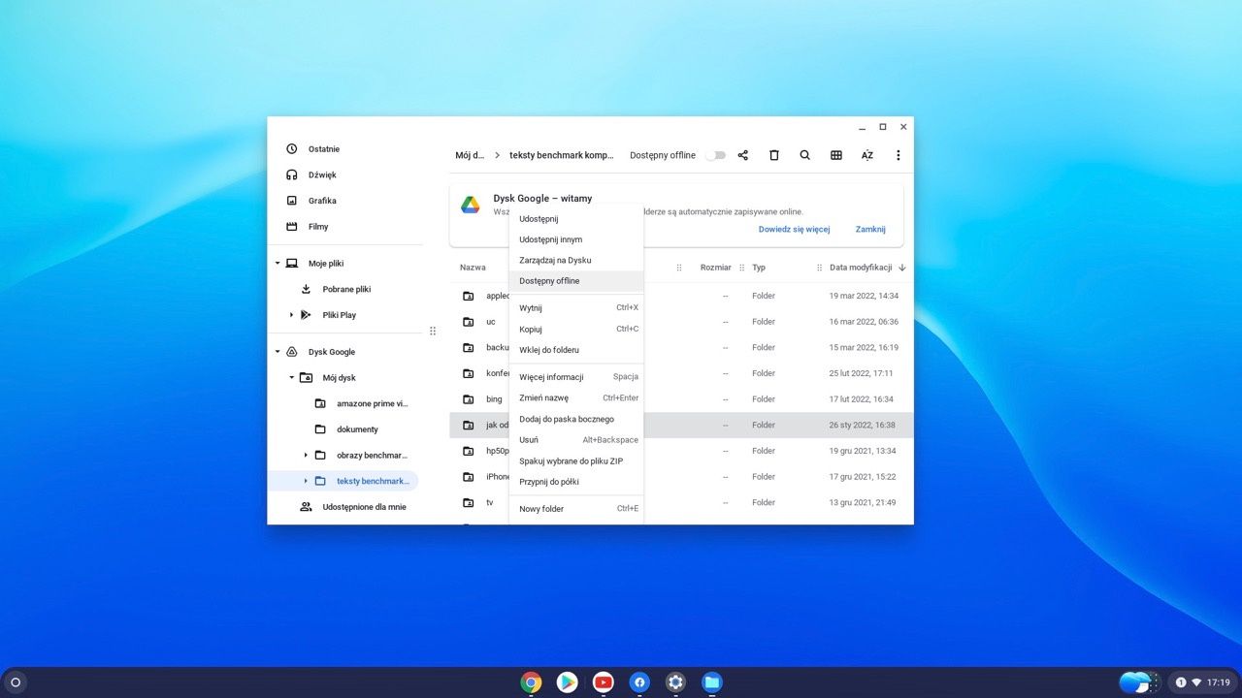Click the Dowiedz się więcej link

pos(794,230)
